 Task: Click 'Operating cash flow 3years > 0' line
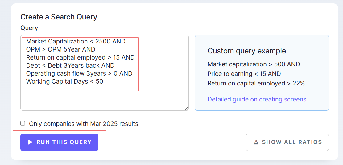click(x=79, y=73)
